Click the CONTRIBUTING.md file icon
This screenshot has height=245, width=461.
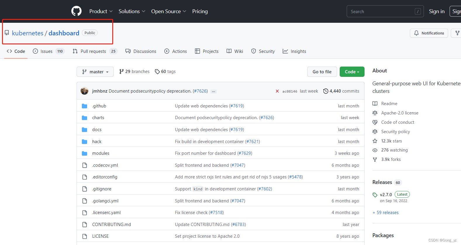84,225
